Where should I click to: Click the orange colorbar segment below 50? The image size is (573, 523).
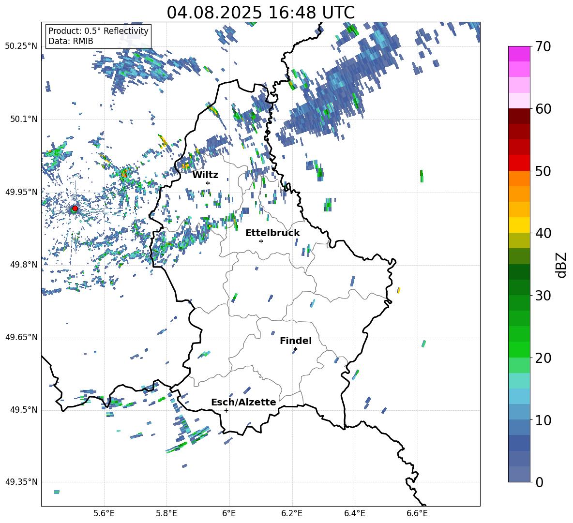coord(519,178)
